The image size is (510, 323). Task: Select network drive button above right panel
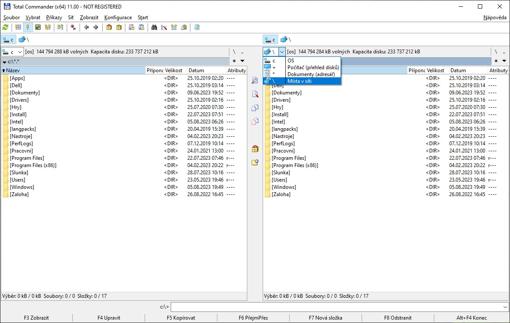pyautogui.click(x=285, y=40)
